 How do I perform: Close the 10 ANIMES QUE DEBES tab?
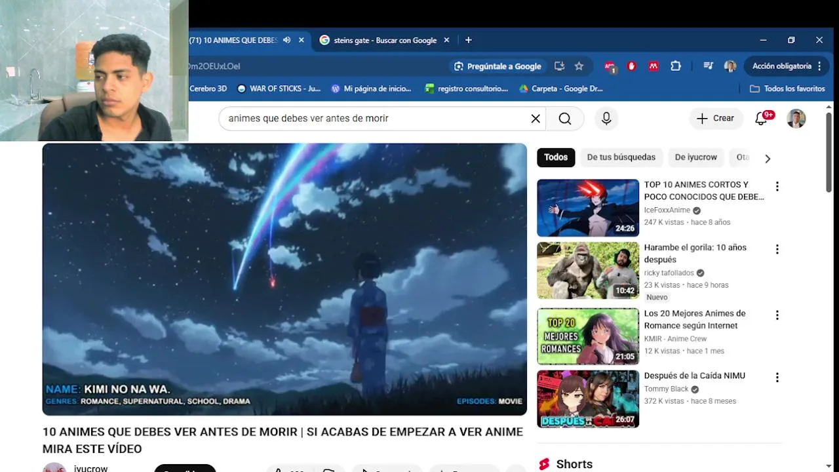pyautogui.click(x=302, y=40)
